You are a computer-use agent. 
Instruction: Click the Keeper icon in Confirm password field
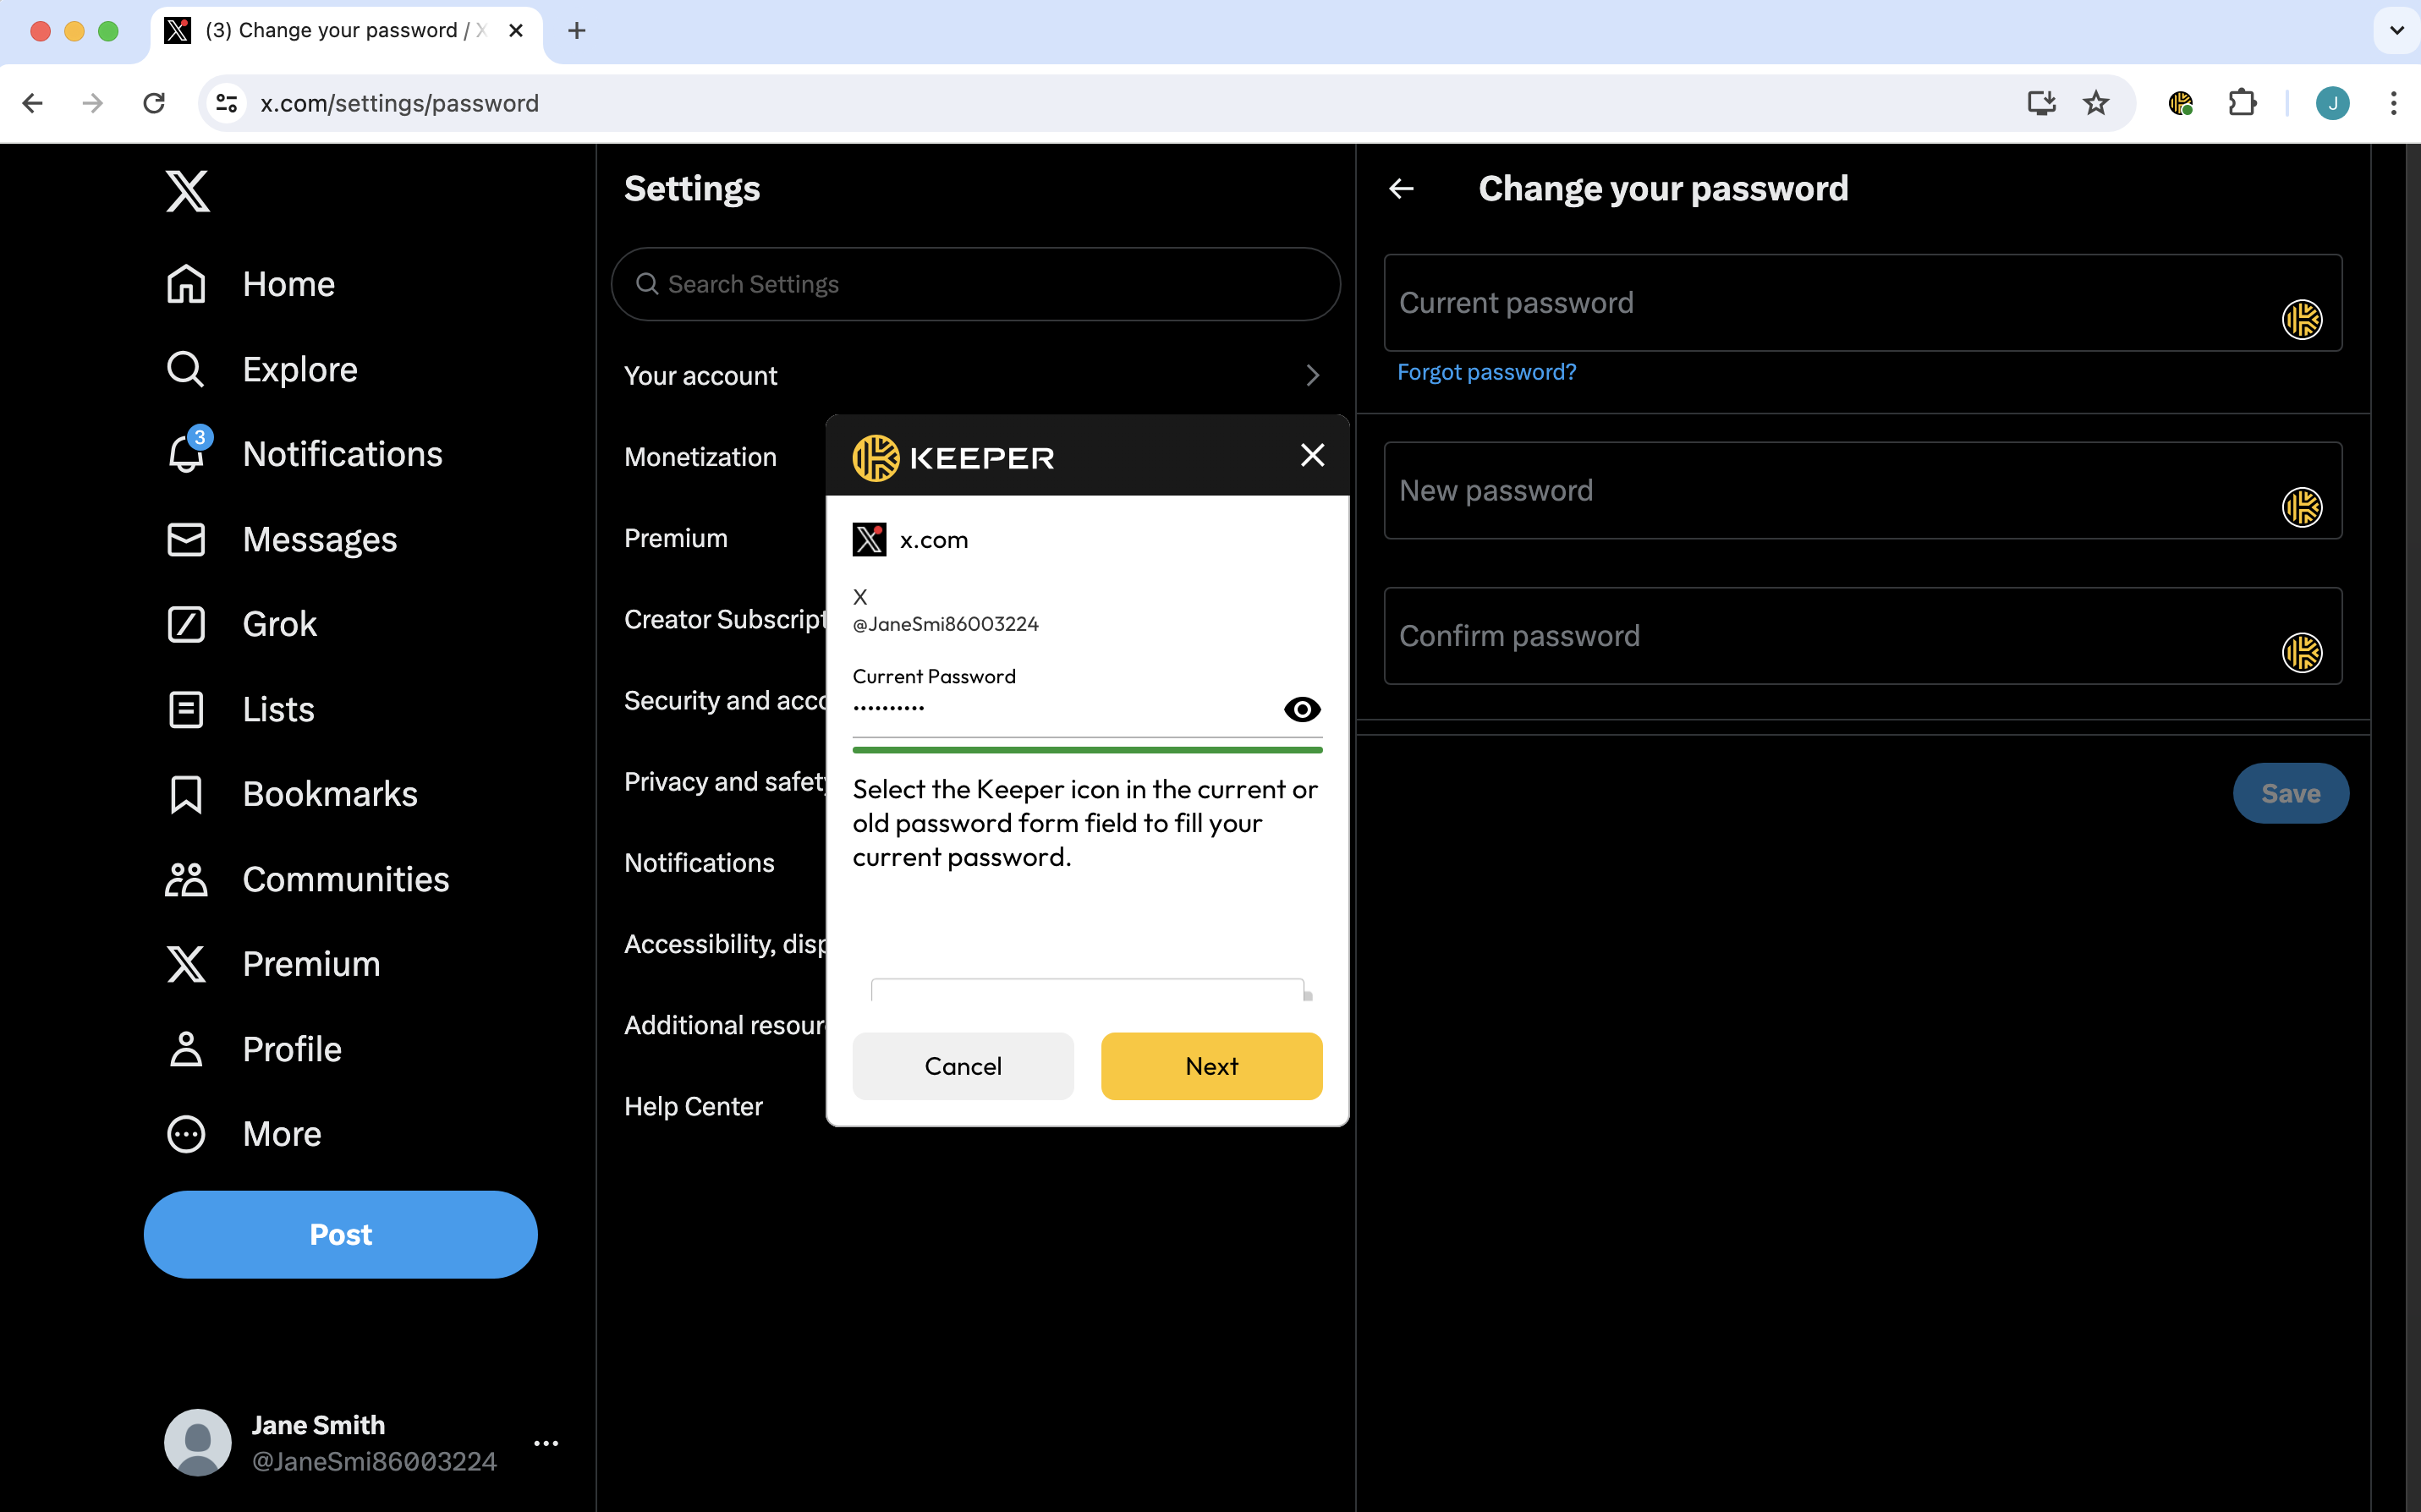coord(2301,653)
